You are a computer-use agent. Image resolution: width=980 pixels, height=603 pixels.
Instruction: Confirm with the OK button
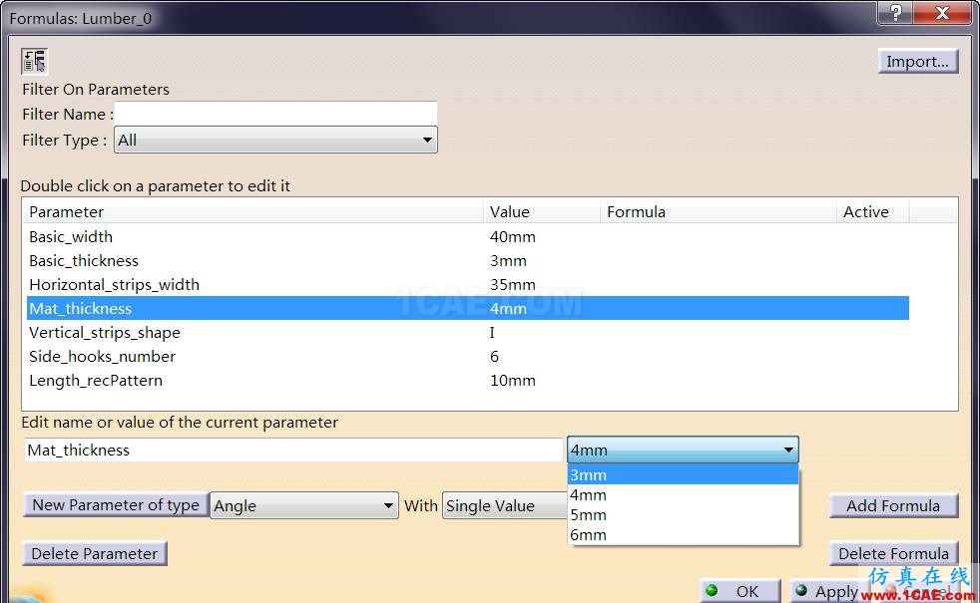pyautogui.click(x=740, y=590)
